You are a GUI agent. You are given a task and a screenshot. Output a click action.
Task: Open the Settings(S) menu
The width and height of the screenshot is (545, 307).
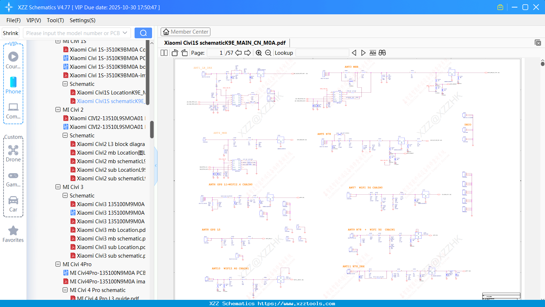[82, 20]
